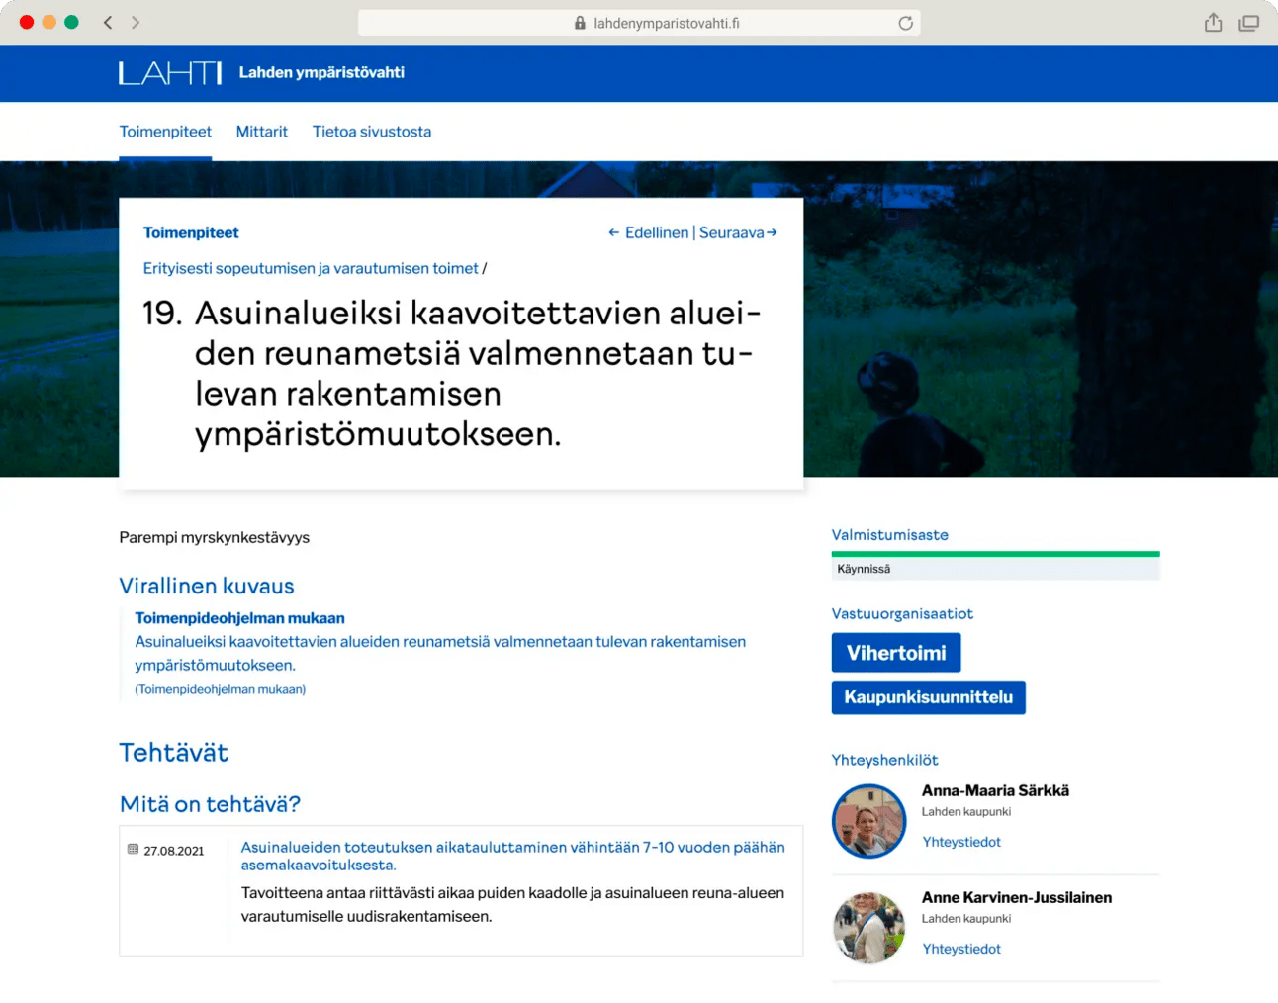The height and width of the screenshot is (1003, 1278).
Task: Click the Mitä on tehtävä? heading
Action: 210,804
